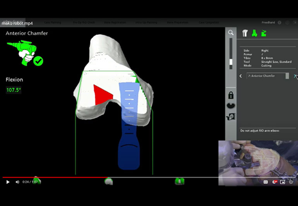298x206 pixels.
Task: Open the Pre-Op RIO Check tab
Action: coord(84,22)
